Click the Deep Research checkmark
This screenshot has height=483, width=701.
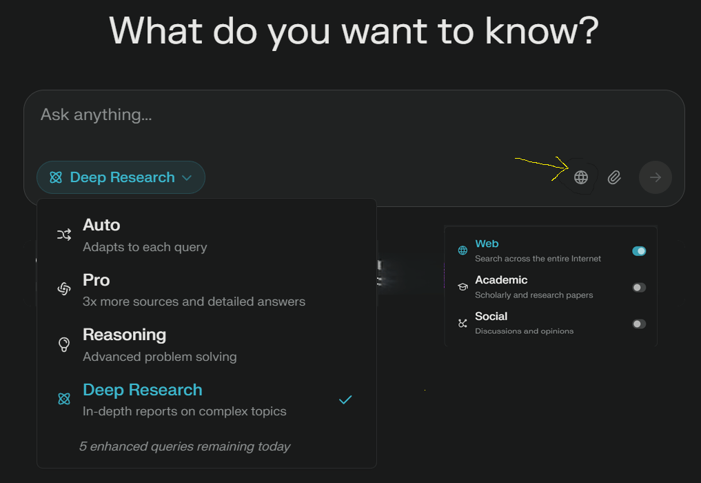click(x=345, y=400)
